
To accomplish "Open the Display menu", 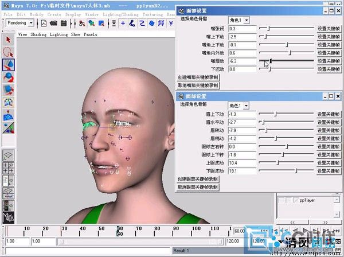I will click(73, 14).
